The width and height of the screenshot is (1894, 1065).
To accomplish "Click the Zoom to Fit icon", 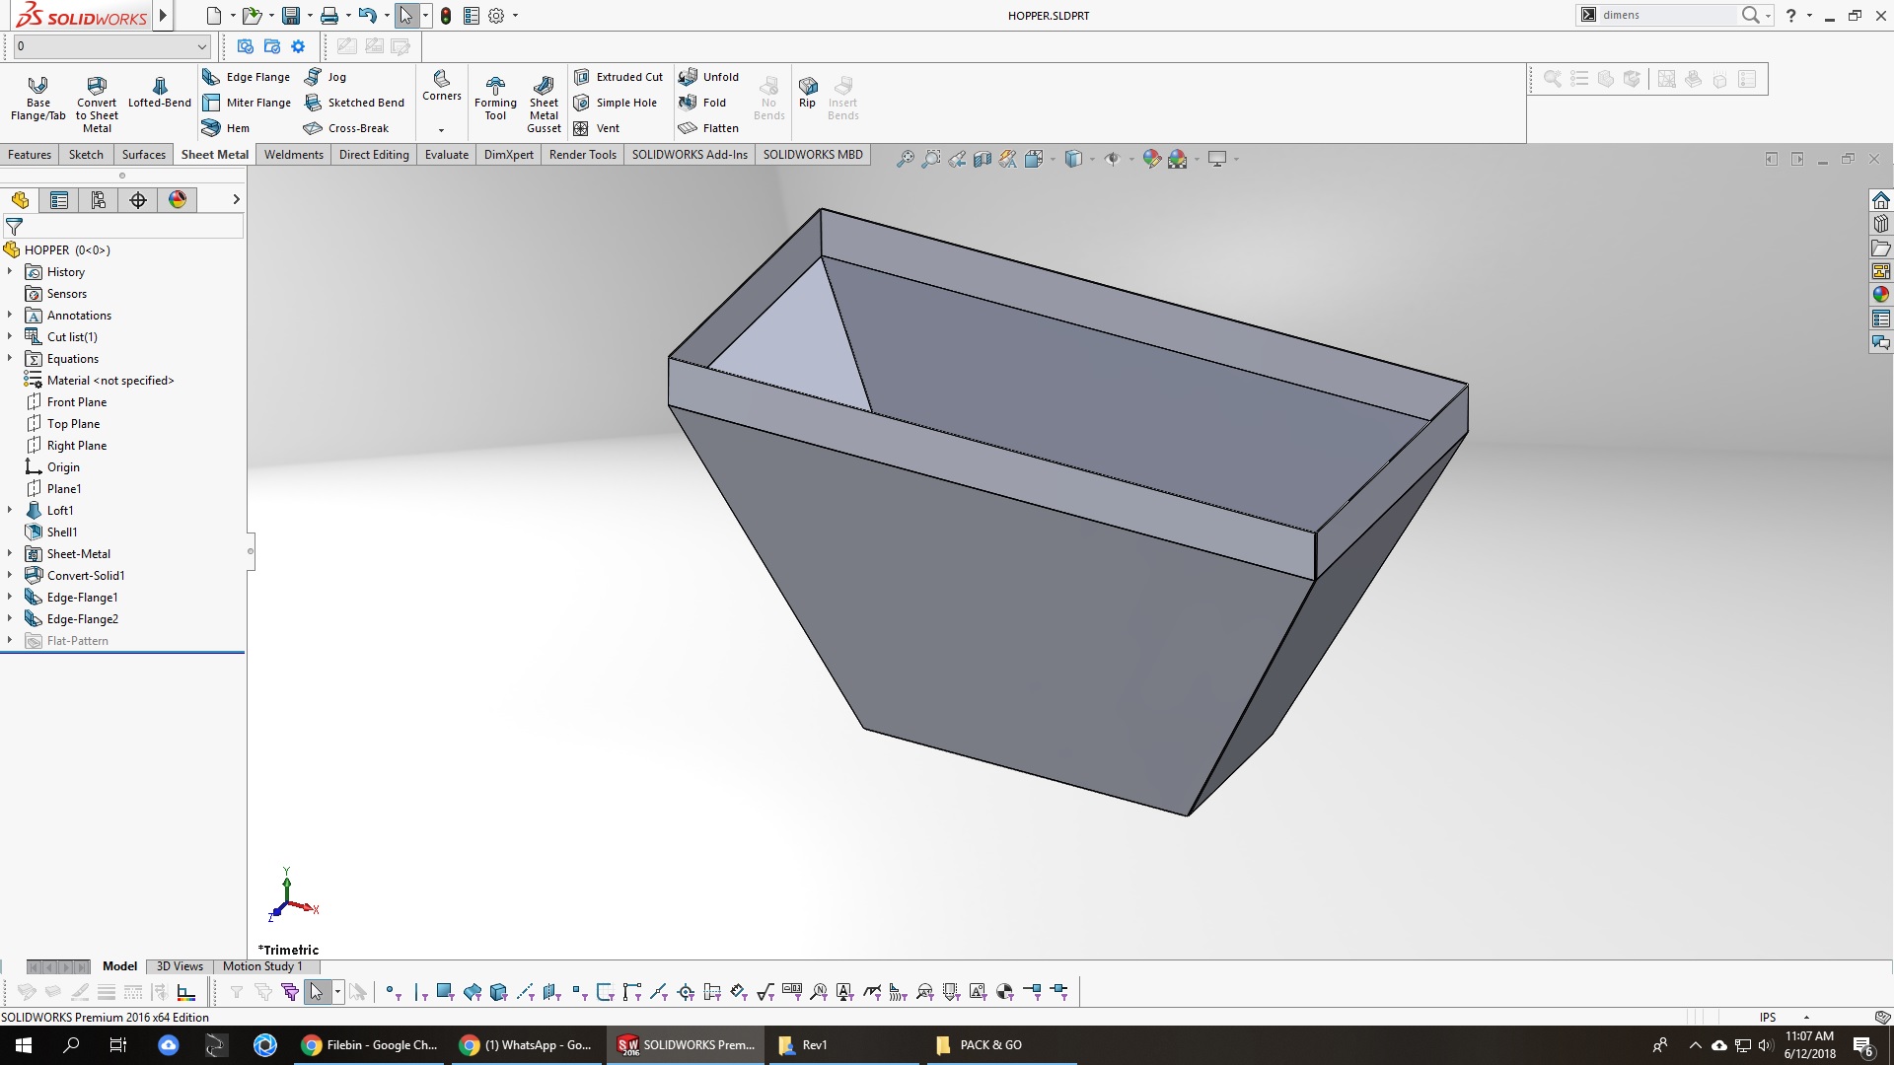I will point(905,159).
